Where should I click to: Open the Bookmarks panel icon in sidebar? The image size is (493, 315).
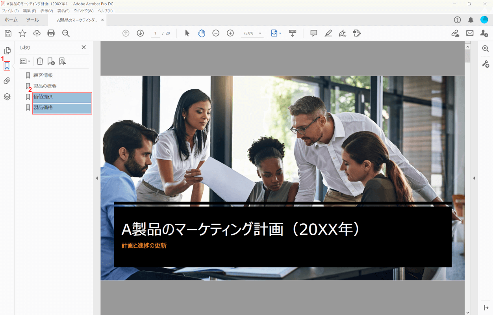coord(7,66)
